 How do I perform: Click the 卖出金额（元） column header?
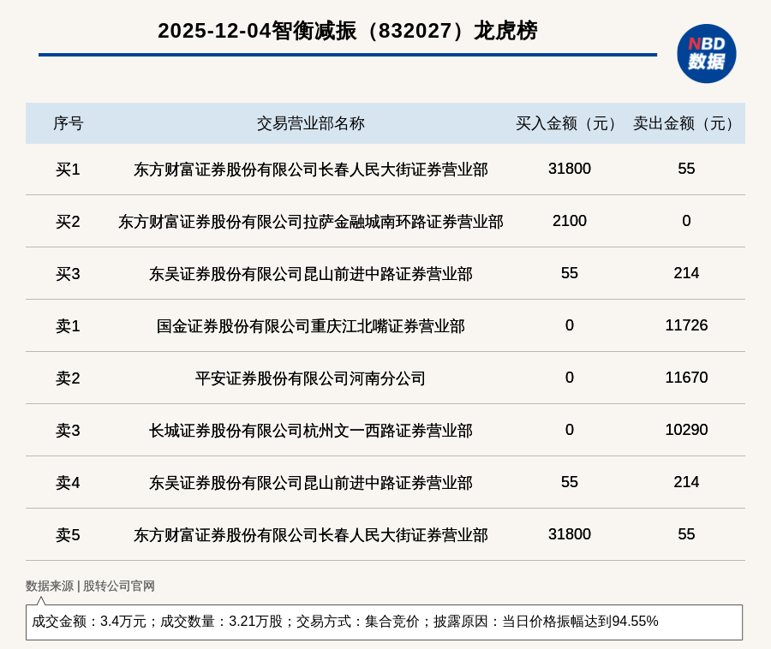(686, 123)
